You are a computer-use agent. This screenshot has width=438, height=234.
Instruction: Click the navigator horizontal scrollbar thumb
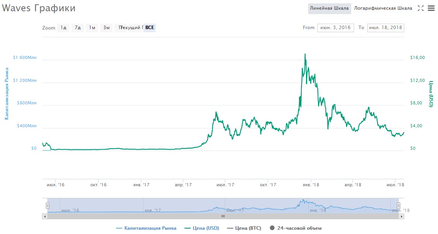coord(223,216)
